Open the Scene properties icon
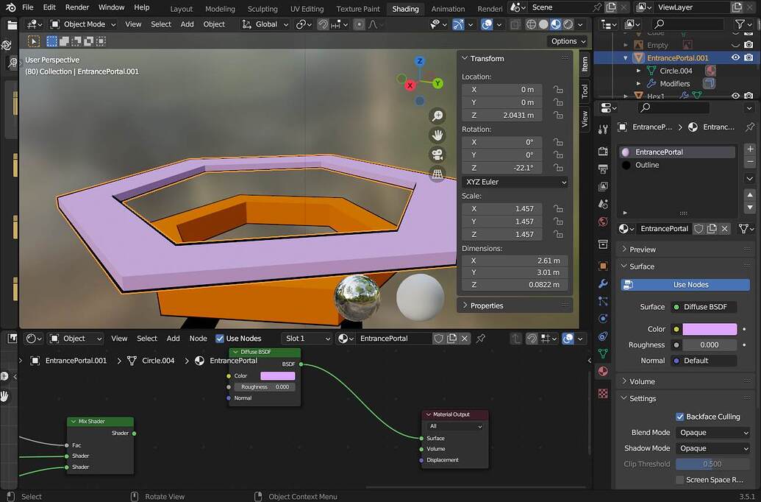Viewport: 761px width, 502px height. (603, 204)
